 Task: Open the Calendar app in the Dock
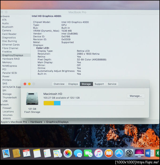pos(26,153)
